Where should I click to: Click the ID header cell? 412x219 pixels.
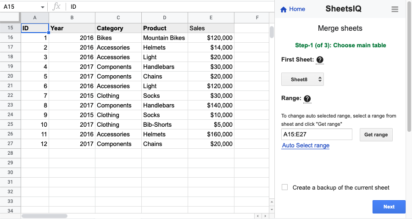(x=35, y=28)
